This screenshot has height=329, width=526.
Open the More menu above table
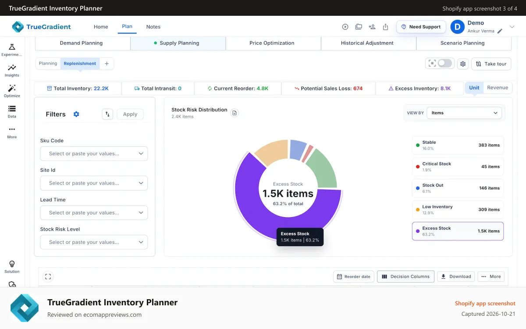click(491, 276)
